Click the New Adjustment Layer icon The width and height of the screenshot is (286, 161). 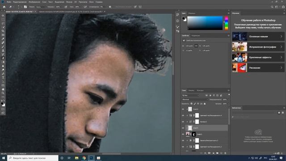tap(213, 153)
